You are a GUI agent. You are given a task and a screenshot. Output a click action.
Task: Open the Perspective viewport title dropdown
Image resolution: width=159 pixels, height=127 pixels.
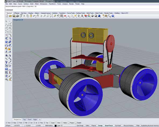(x=22, y=20)
